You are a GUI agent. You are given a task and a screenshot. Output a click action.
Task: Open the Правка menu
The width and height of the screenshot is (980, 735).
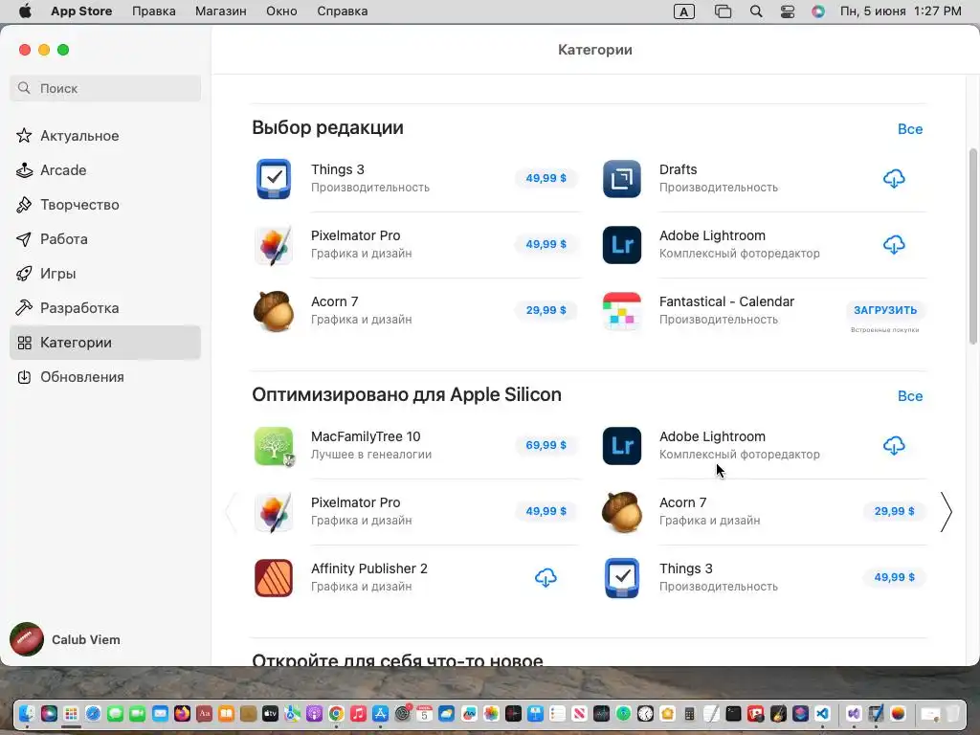154,11
